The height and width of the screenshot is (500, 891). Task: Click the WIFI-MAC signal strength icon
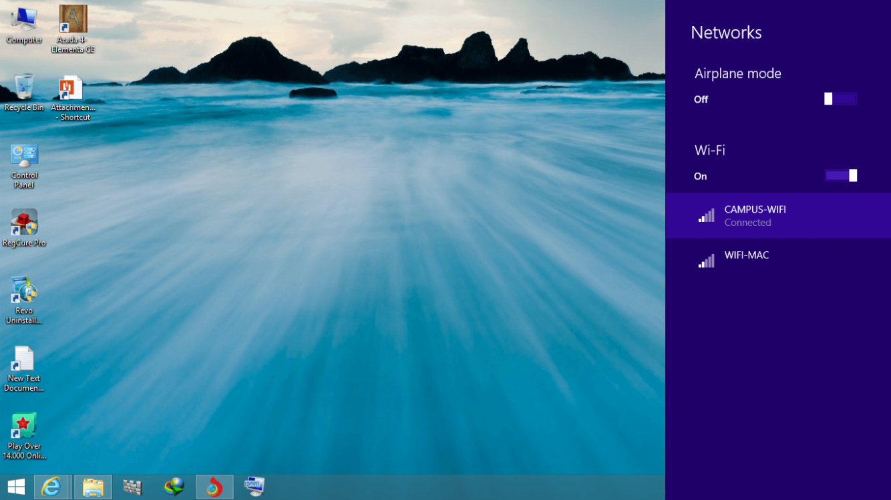[707, 261]
